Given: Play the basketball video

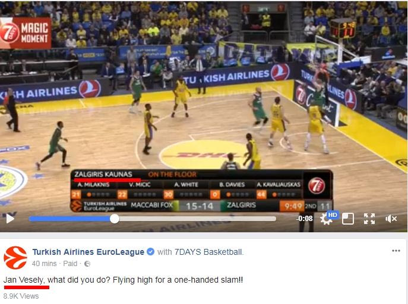Looking at the screenshot, I should 10,219.
